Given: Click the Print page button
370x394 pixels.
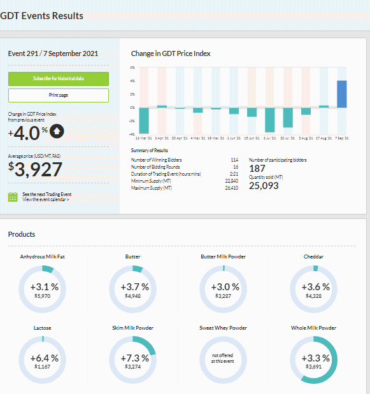Looking at the screenshot, I should [59, 95].
